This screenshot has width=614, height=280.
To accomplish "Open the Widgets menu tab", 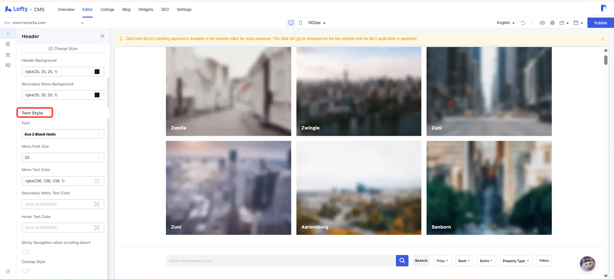I will pos(146,10).
